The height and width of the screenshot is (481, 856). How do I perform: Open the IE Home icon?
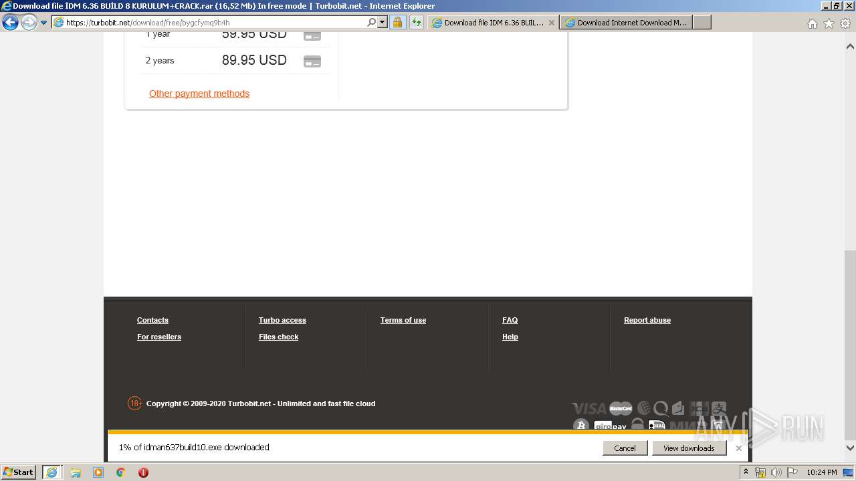(x=812, y=23)
